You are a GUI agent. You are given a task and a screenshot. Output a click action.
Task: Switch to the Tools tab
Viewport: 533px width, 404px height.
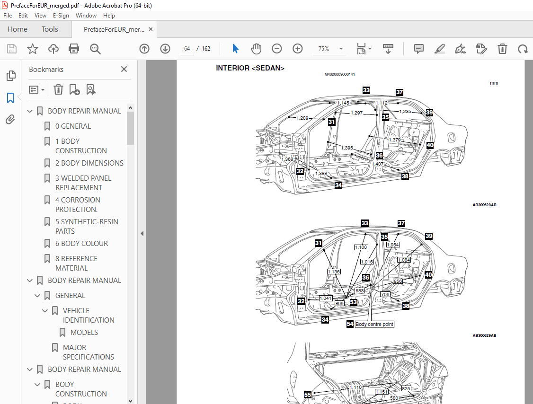[50, 29]
